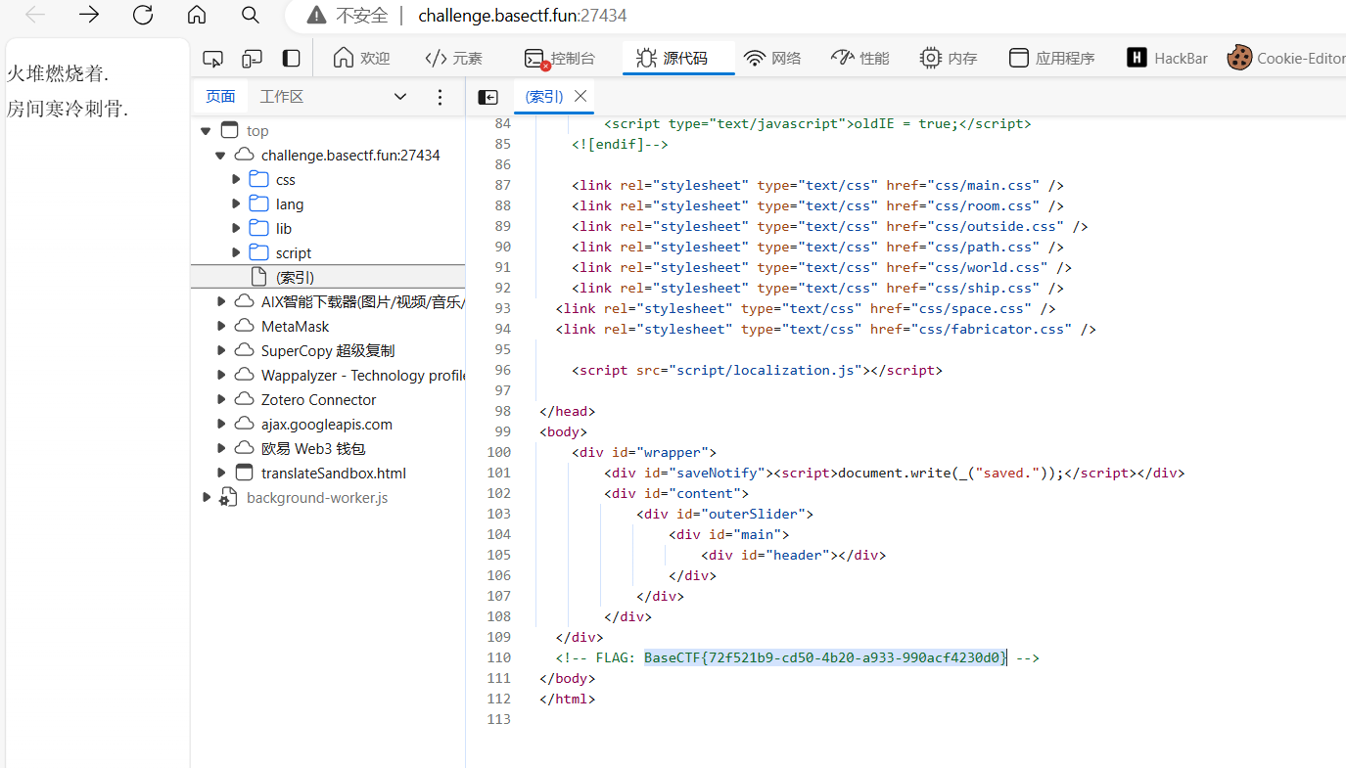Switch to the 控制台 tab

tap(560, 58)
